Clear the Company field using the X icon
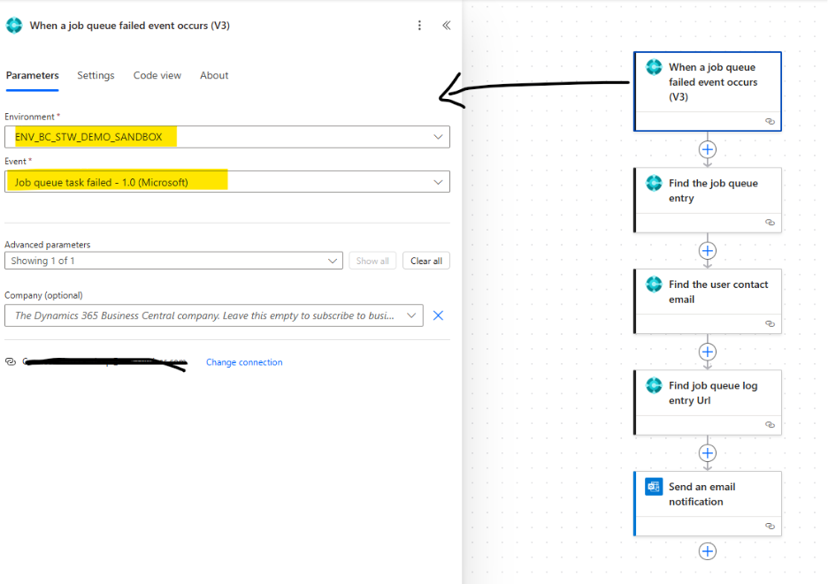The width and height of the screenshot is (828, 584). click(x=438, y=315)
